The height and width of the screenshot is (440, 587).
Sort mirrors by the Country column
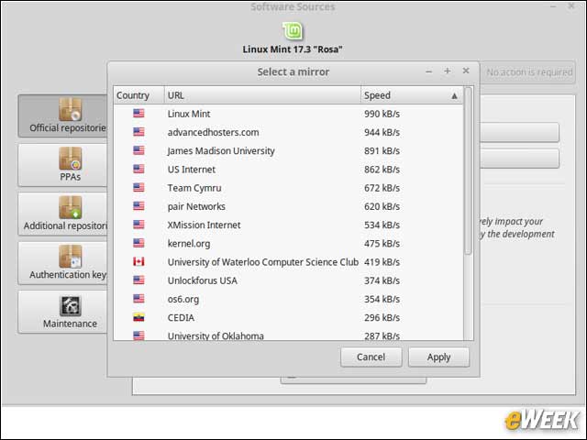pos(138,95)
